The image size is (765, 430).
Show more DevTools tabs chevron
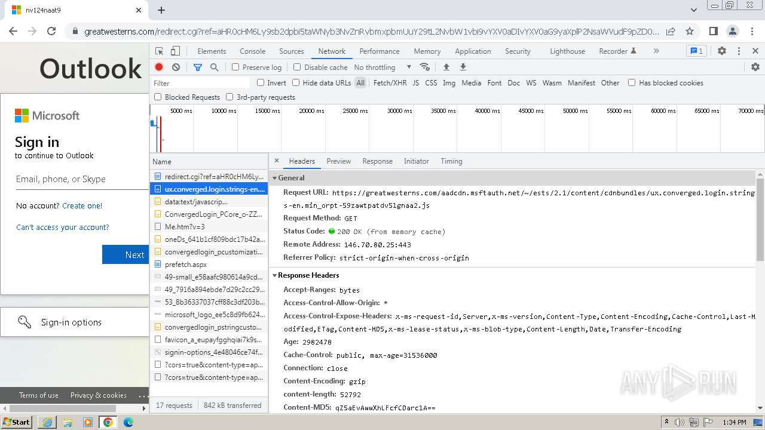pyautogui.click(x=656, y=51)
